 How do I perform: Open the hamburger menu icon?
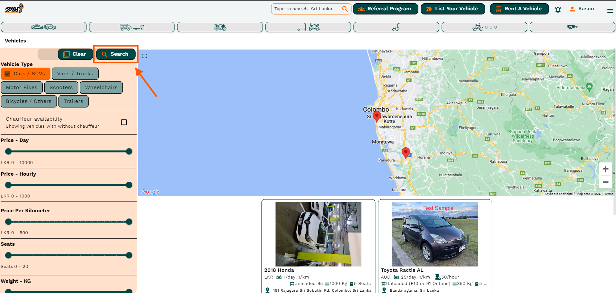[x=610, y=11]
